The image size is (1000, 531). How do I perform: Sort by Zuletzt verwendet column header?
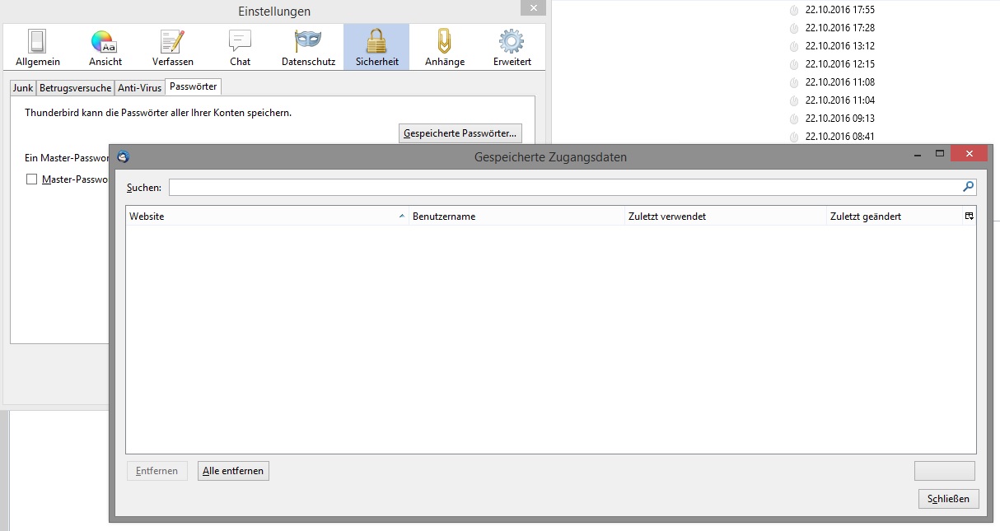pos(725,217)
